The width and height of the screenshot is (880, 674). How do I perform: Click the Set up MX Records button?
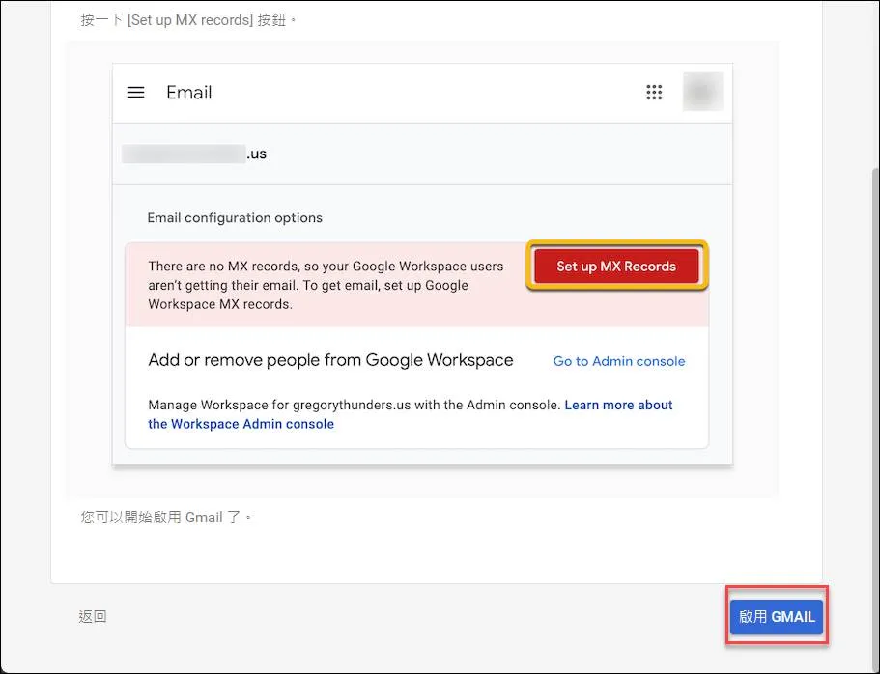click(x=616, y=266)
